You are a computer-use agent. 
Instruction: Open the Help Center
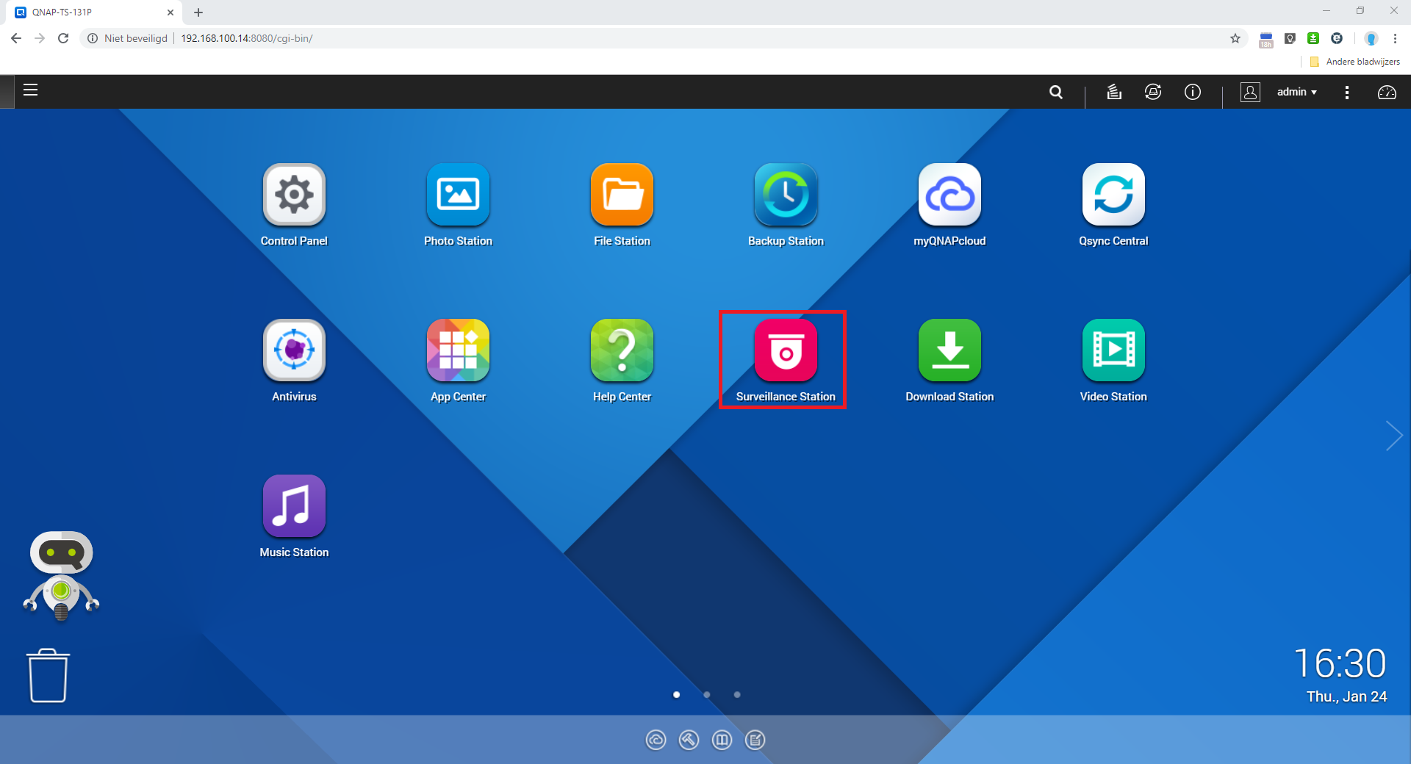point(622,350)
